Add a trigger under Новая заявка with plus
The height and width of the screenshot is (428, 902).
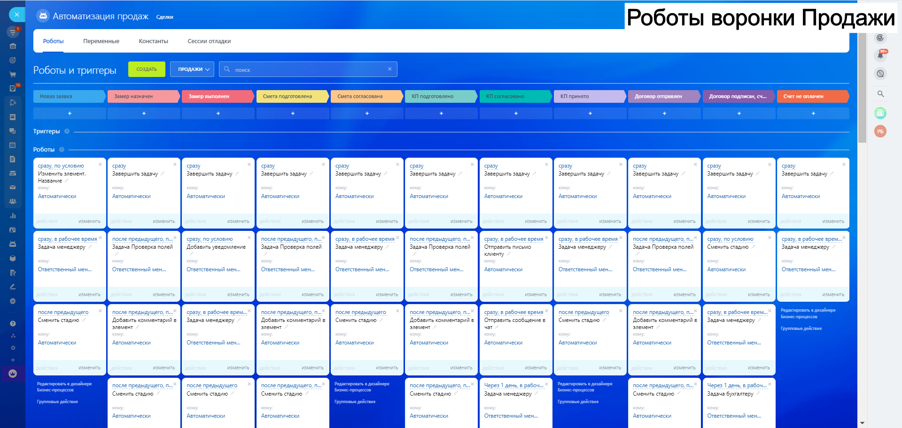coord(70,113)
